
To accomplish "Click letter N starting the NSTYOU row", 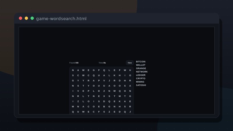I will (73, 86).
